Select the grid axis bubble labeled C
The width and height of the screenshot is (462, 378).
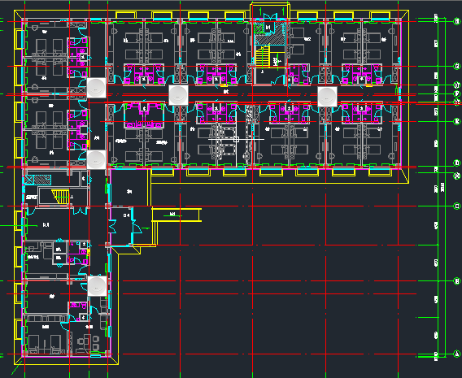click(x=457, y=206)
